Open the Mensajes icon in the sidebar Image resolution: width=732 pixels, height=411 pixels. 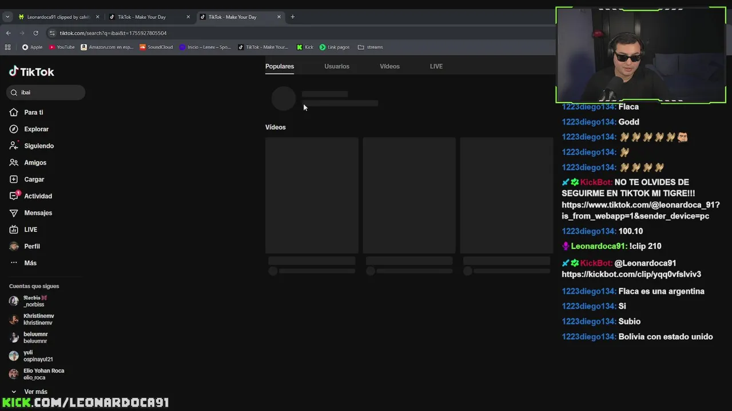point(14,213)
